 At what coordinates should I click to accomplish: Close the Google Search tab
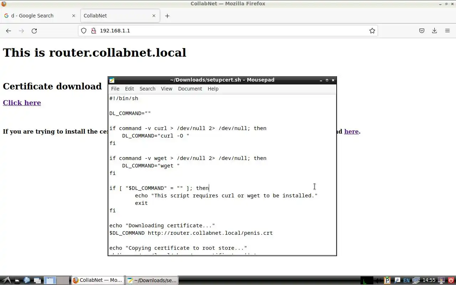tap(74, 16)
